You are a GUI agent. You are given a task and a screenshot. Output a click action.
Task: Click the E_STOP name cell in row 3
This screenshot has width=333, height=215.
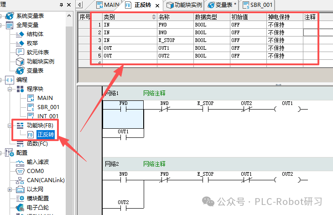click(x=176, y=40)
